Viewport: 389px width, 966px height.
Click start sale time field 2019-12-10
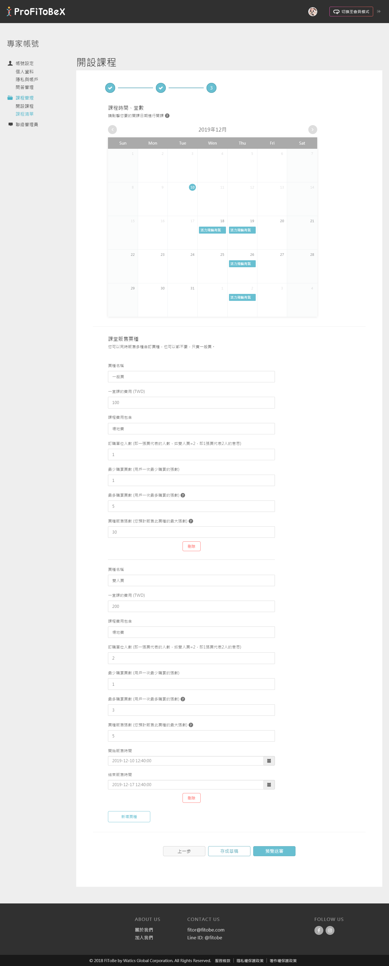tap(186, 761)
